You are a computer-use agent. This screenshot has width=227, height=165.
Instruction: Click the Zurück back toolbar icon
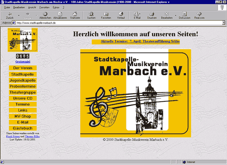[10, 14]
